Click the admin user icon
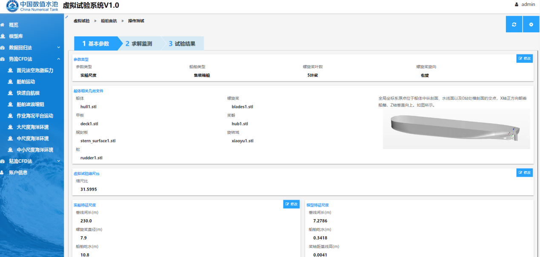 (517, 5)
